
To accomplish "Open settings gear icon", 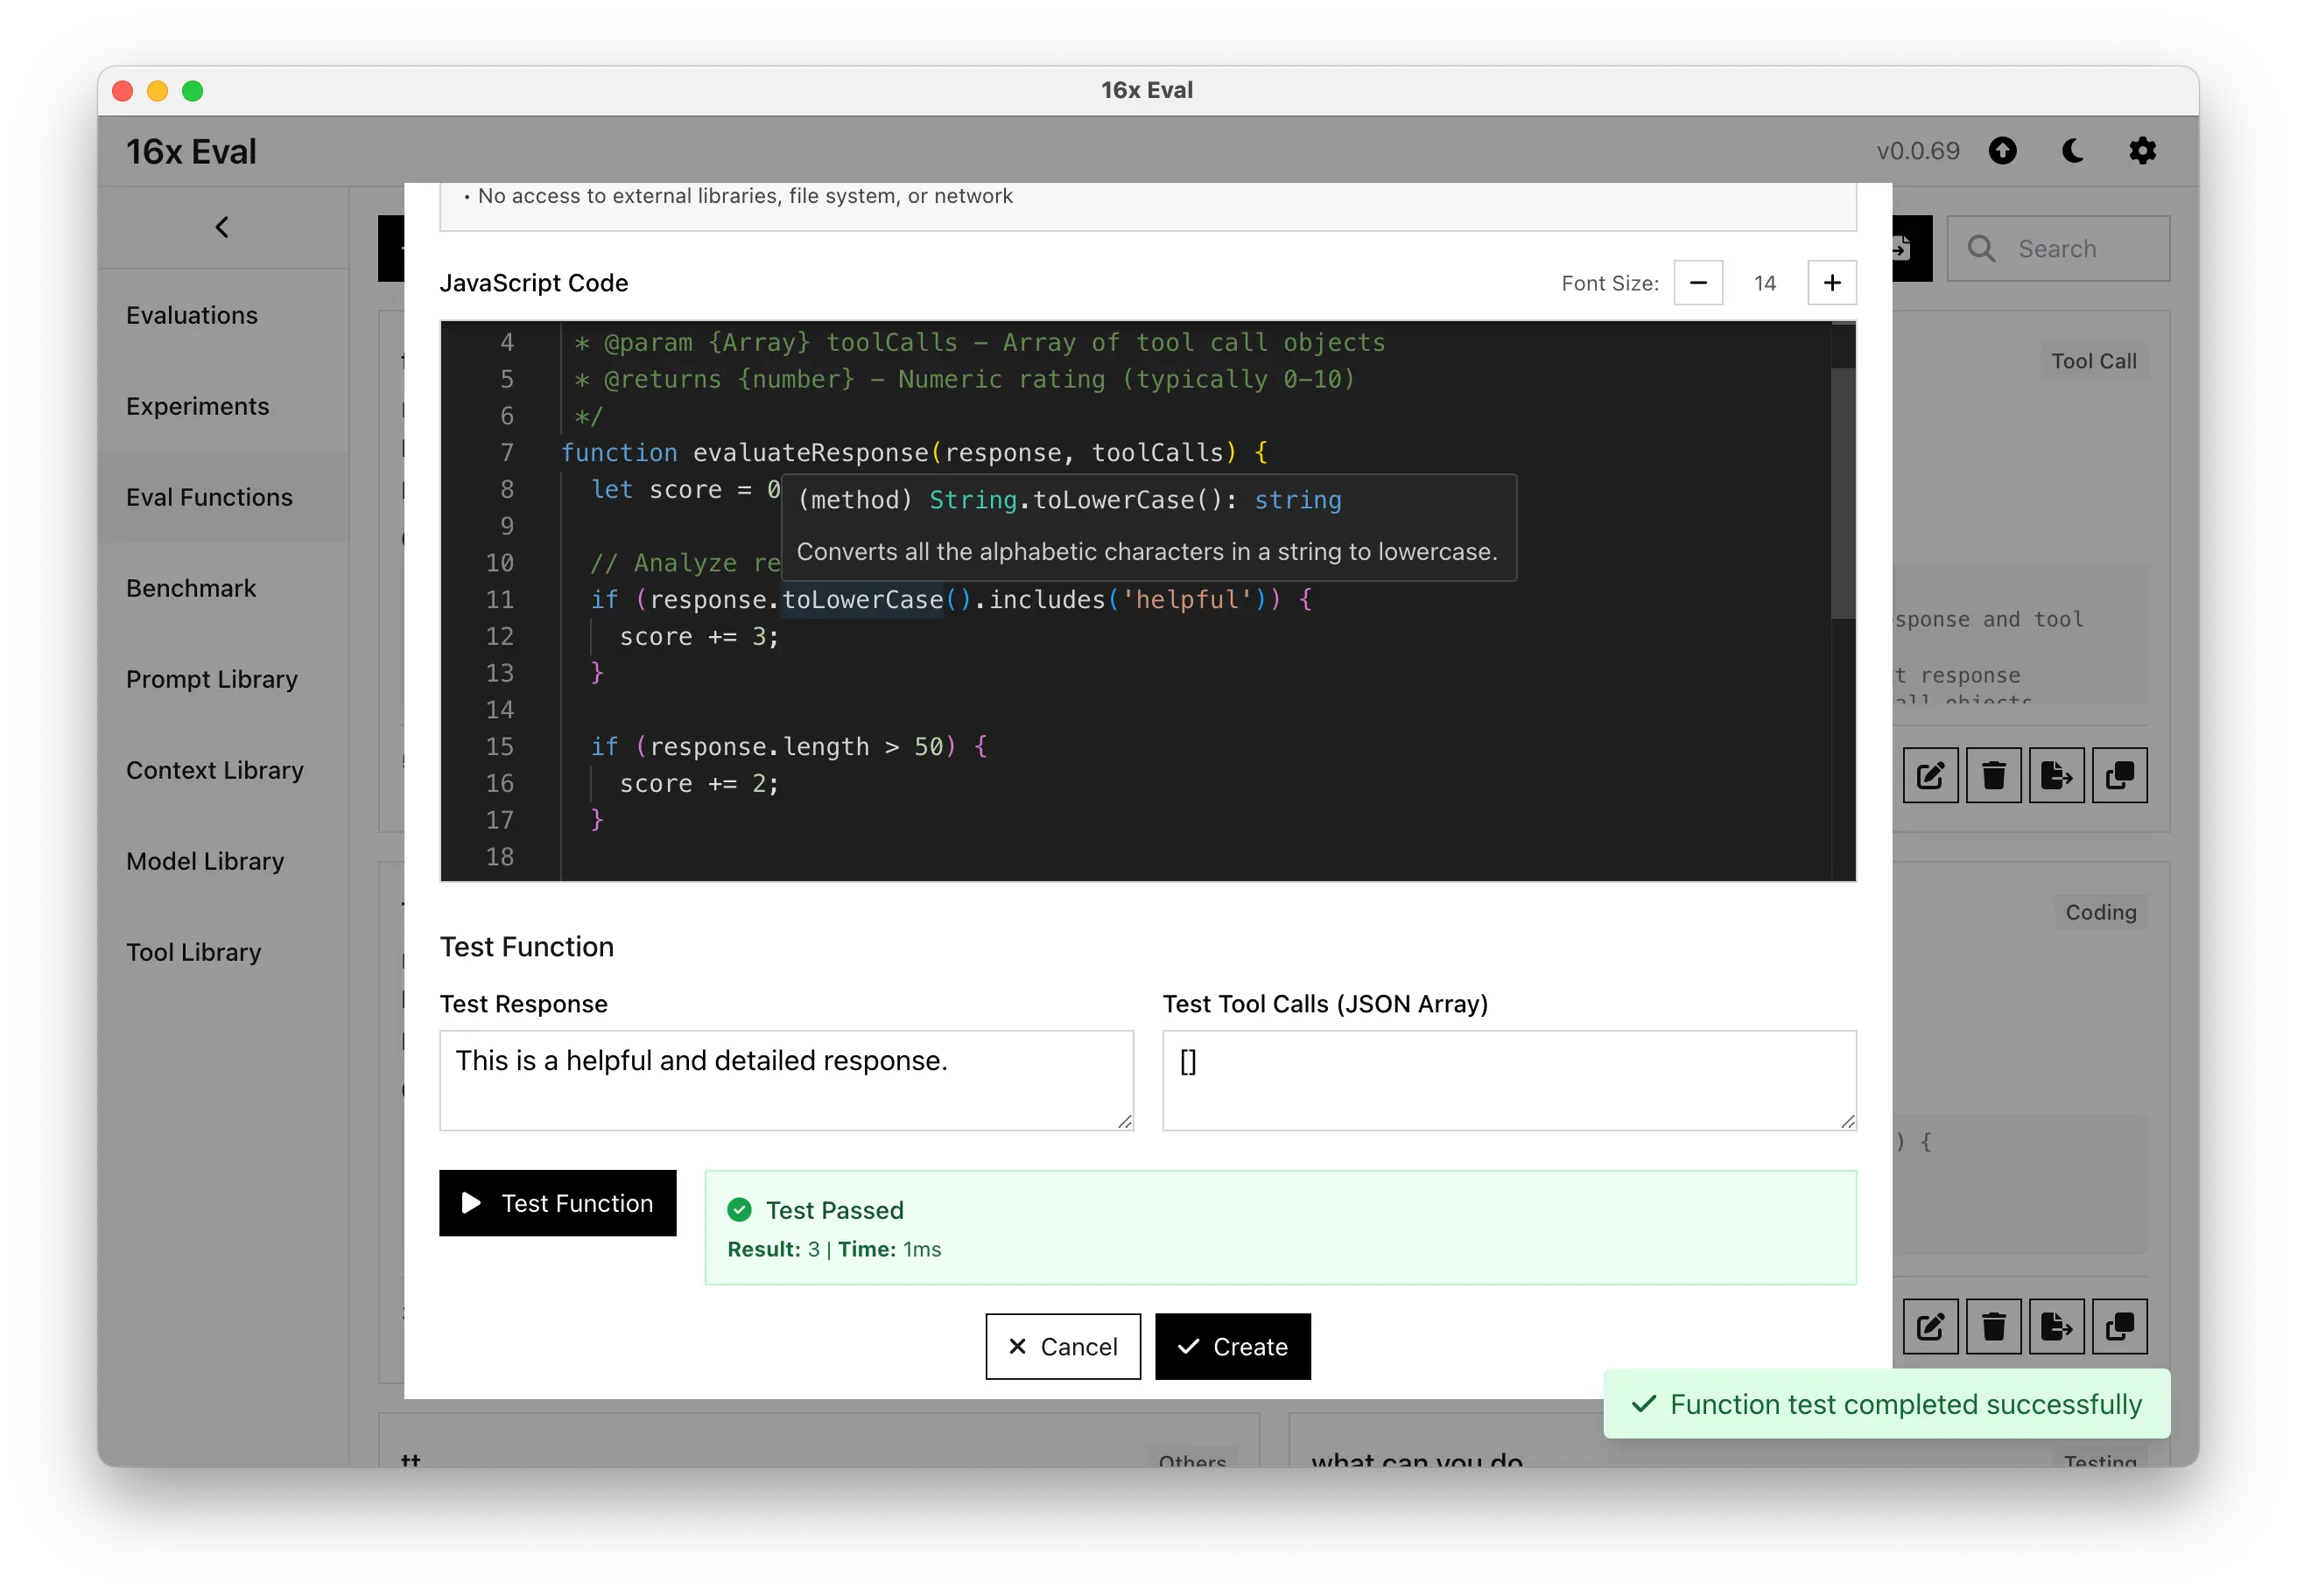I will tap(2142, 151).
